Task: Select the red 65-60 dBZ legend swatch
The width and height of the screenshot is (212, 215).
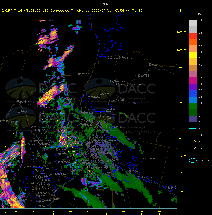Action: pyautogui.click(x=193, y=36)
